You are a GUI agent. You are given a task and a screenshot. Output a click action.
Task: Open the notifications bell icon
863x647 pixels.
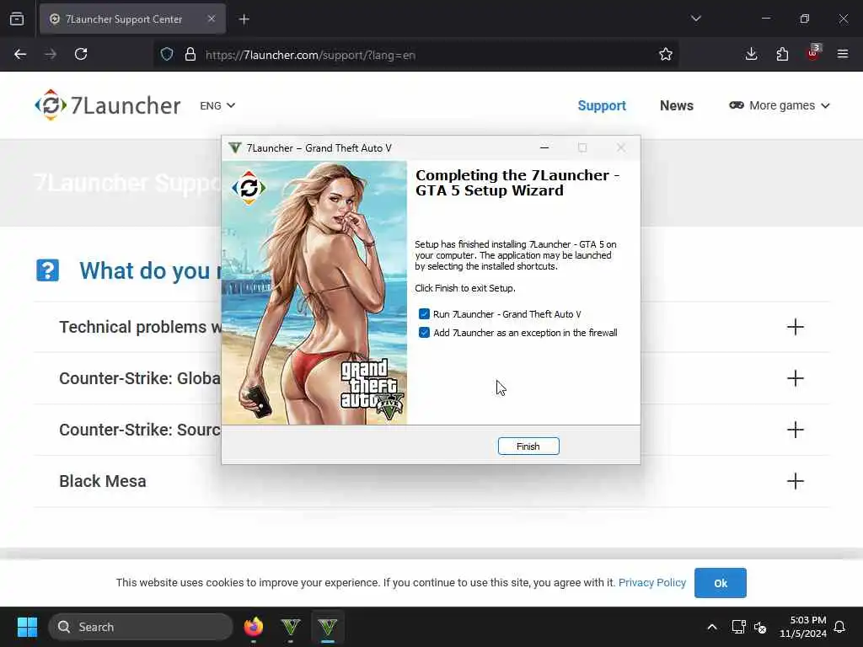click(840, 627)
